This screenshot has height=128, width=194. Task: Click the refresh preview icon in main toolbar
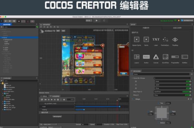104,21
